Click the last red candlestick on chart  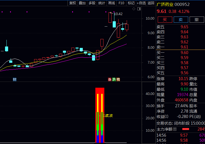(127, 27)
